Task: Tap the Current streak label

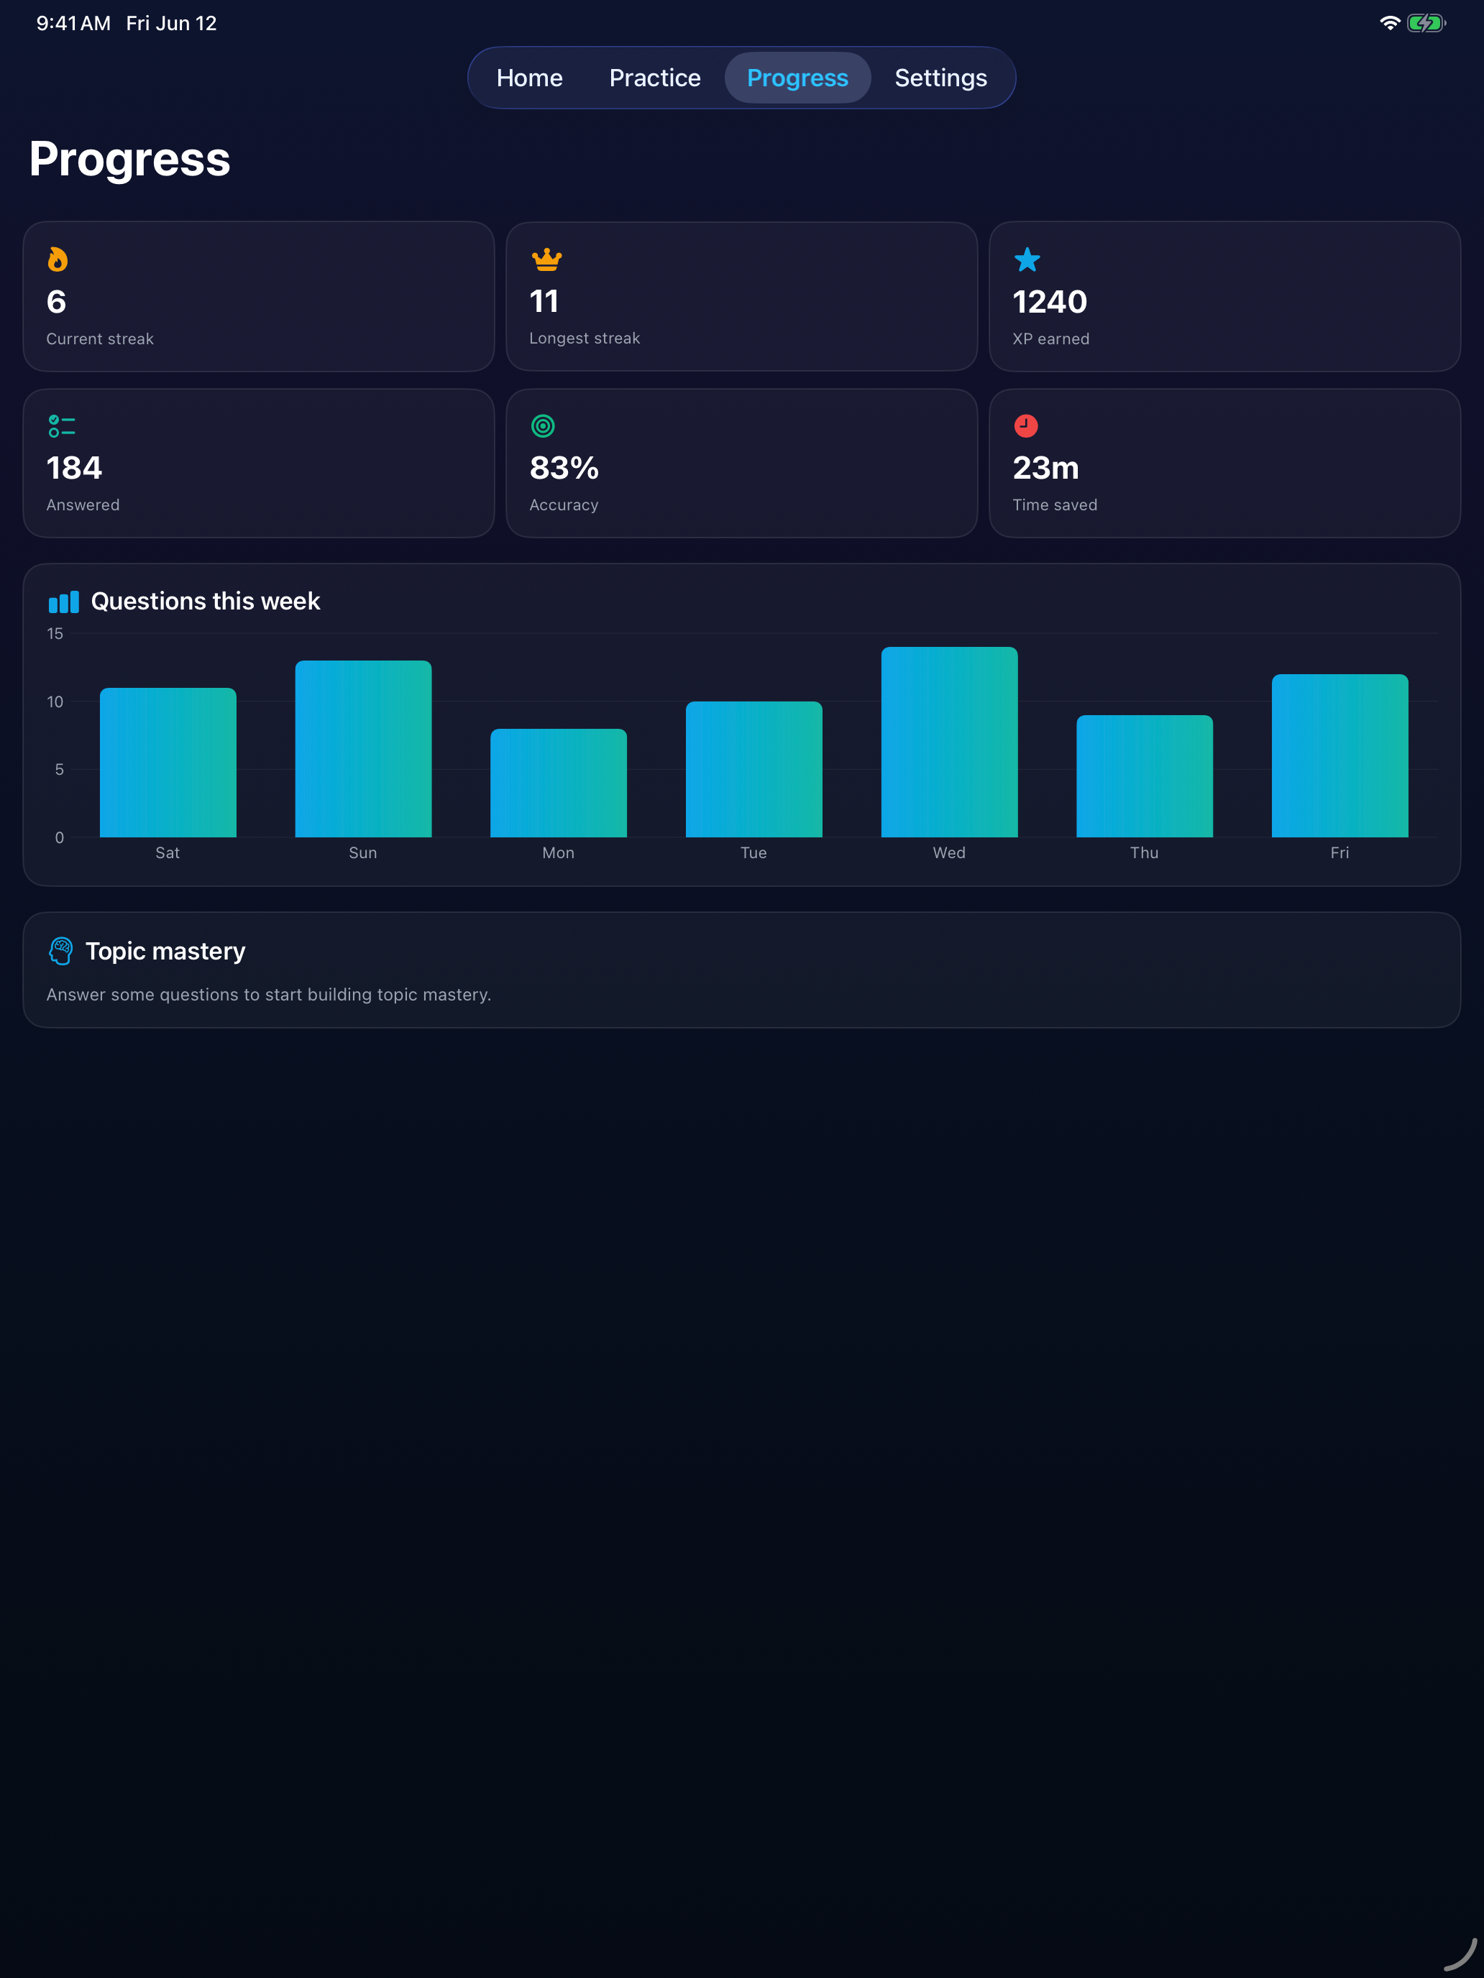Action: click(x=100, y=339)
